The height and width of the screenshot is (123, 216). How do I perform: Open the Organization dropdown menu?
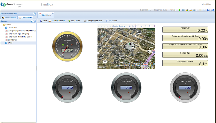point(145,10)
